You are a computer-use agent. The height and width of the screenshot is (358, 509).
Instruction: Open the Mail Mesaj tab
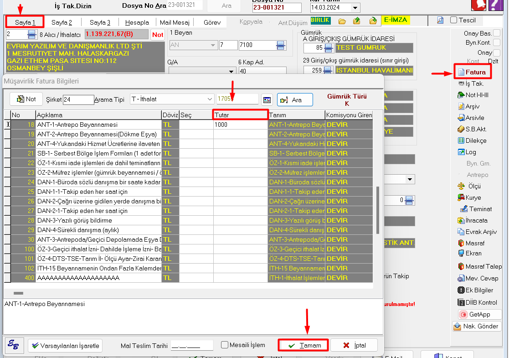[175, 22]
